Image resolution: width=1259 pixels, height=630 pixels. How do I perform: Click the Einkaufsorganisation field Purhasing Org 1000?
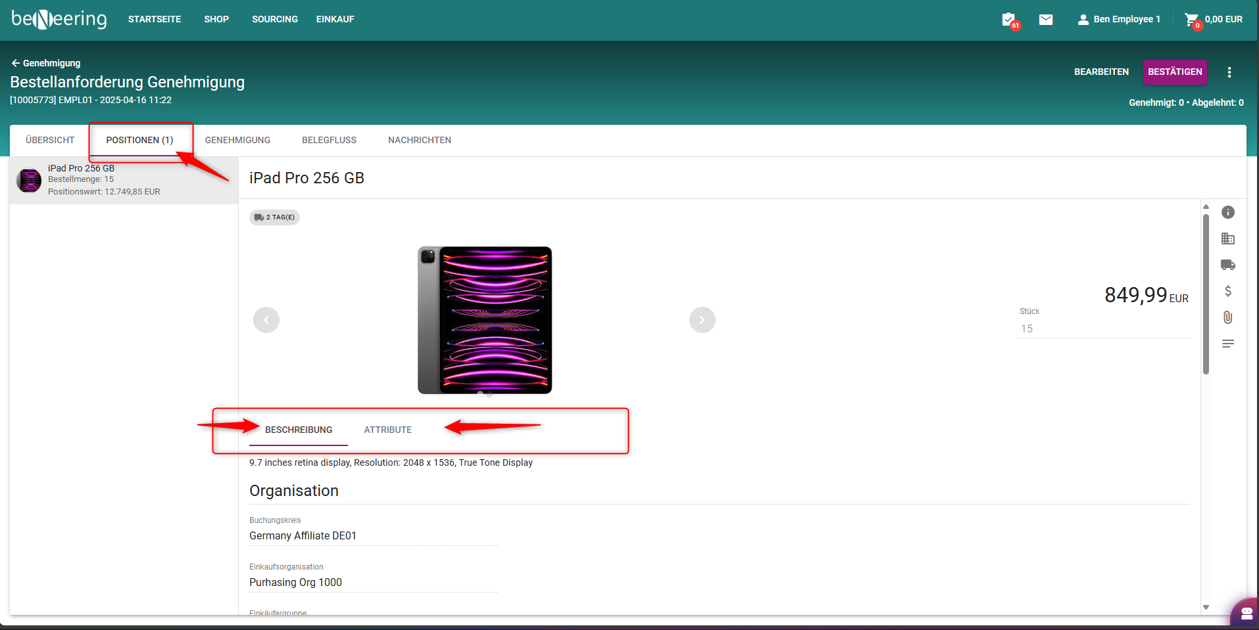373,582
